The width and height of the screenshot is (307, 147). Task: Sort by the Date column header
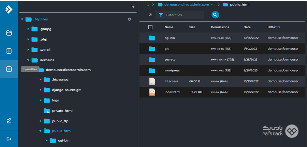(247, 27)
